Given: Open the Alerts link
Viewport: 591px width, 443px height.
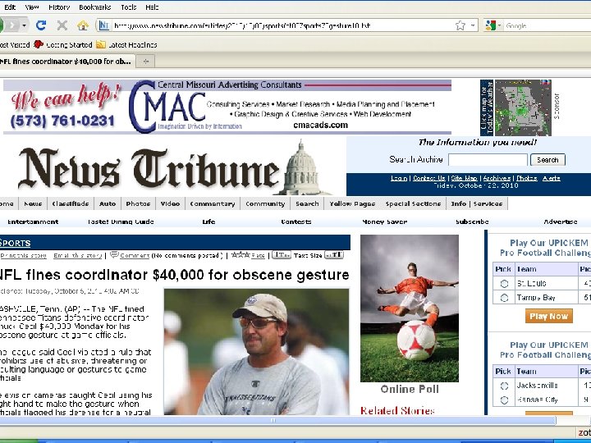Looking at the screenshot, I should (x=551, y=178).
